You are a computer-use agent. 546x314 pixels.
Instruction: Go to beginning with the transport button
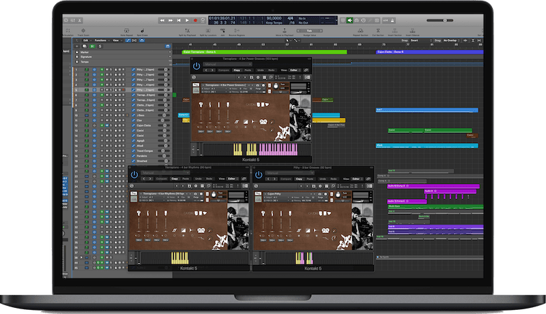tap(179, 20)
